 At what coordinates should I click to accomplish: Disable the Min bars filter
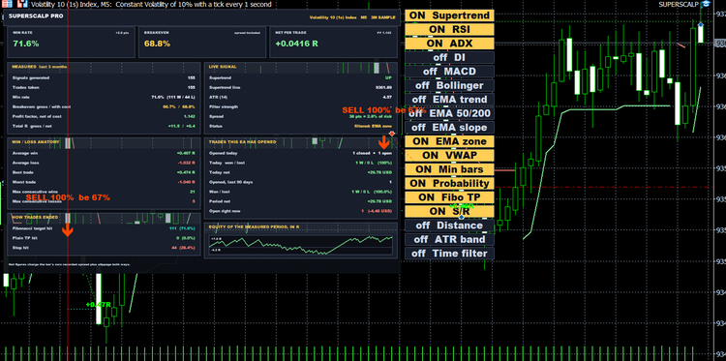pos(449,169)
